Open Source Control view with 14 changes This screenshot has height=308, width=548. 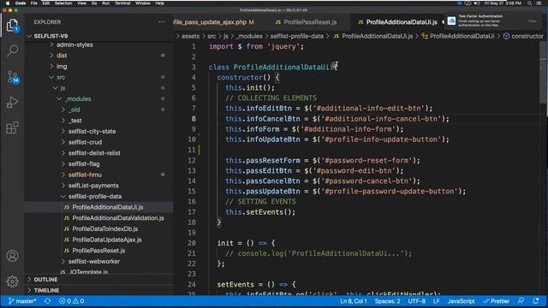(x=13, y=76)
